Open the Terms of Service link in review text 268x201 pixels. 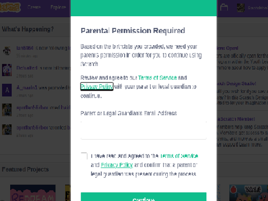pyautogui.click(x=157, y=78)
